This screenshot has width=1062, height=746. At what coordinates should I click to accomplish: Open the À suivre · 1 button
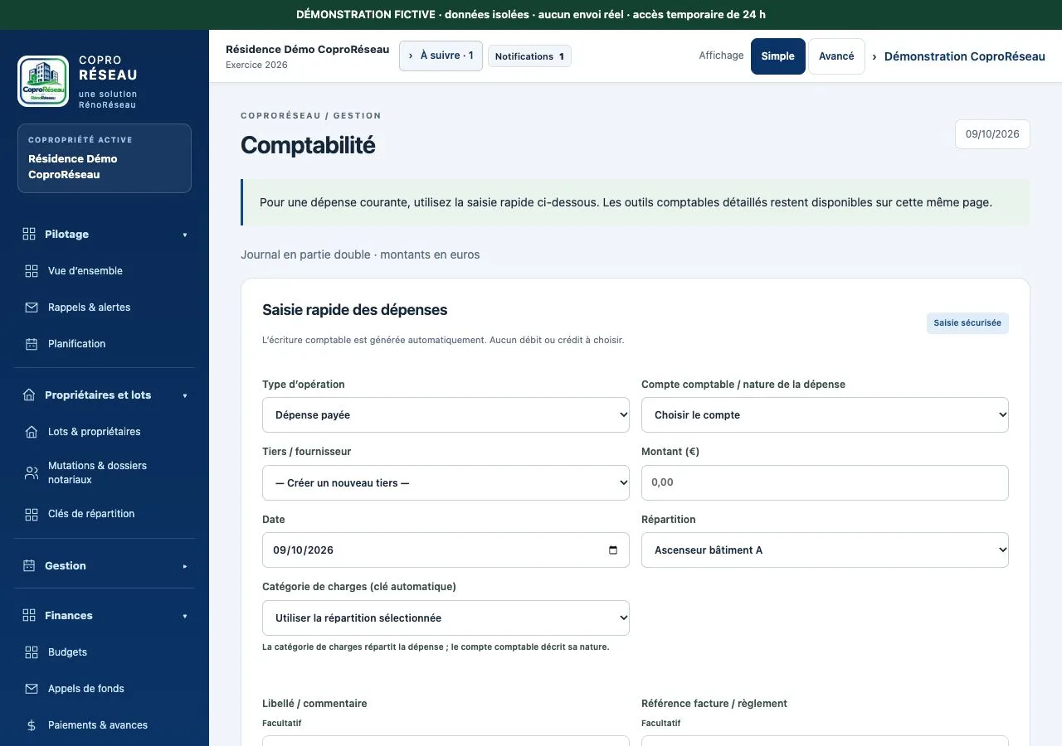click(441, 56)
